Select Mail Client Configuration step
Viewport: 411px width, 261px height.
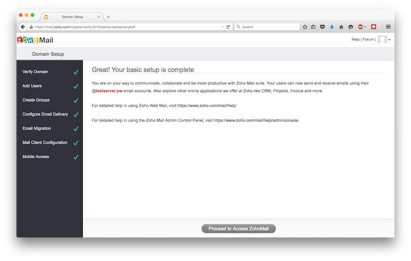click(45, 143)
